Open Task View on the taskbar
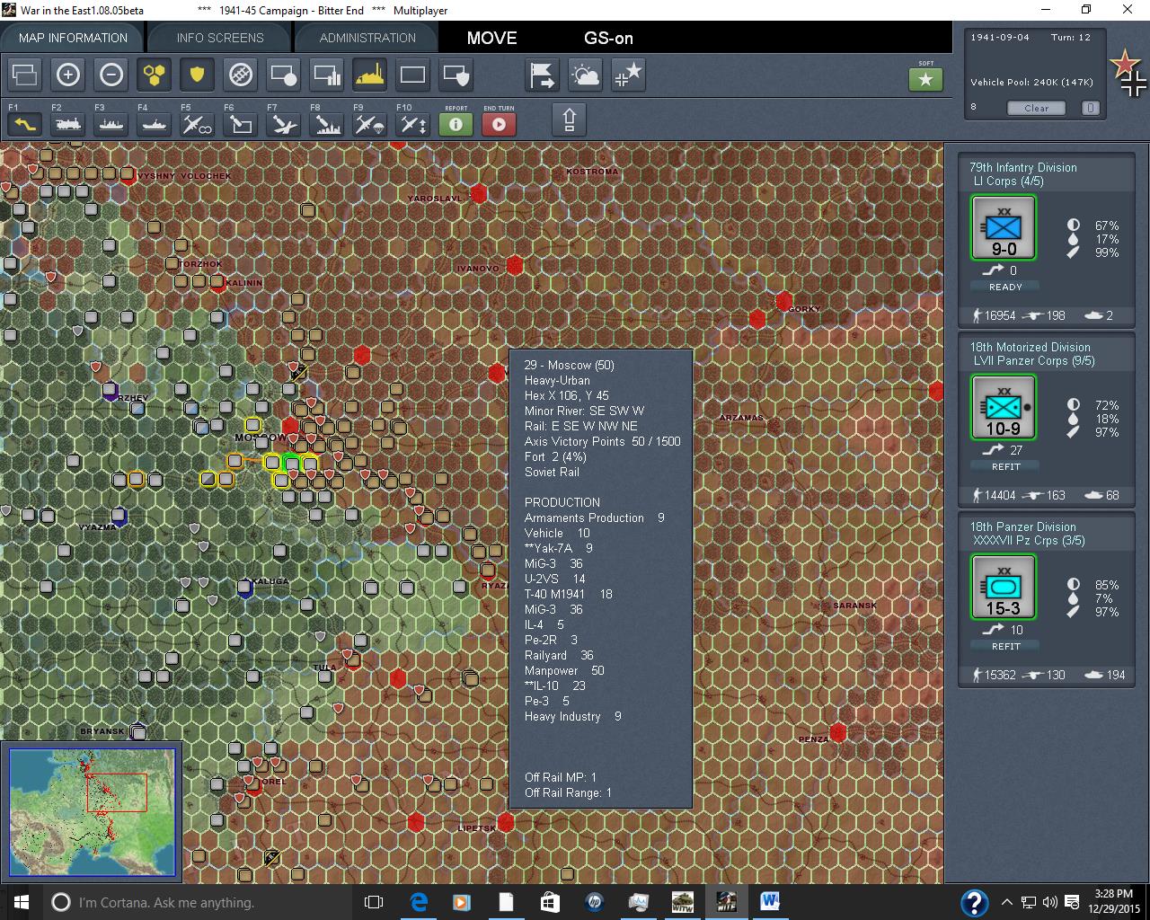This screenshot has height=920, width=1150. (x=374, y=902)
